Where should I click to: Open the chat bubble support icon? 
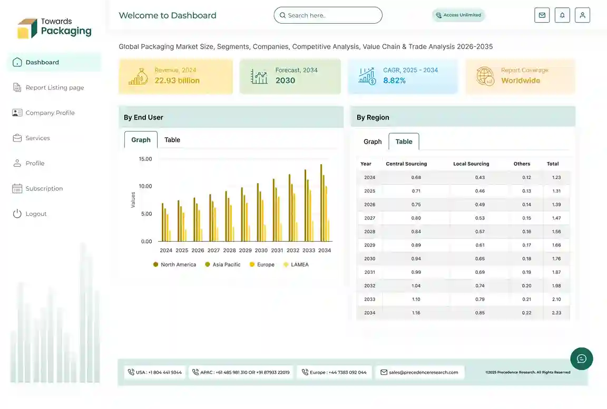coord(581,358)
